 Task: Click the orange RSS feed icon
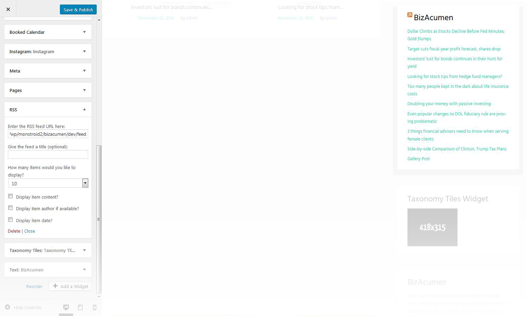pos(410,15)
